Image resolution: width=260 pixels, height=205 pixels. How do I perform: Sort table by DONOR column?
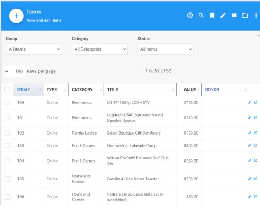[x=225, y=89]
